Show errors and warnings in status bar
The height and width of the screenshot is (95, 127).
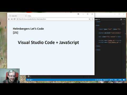(x=30, y=80)
